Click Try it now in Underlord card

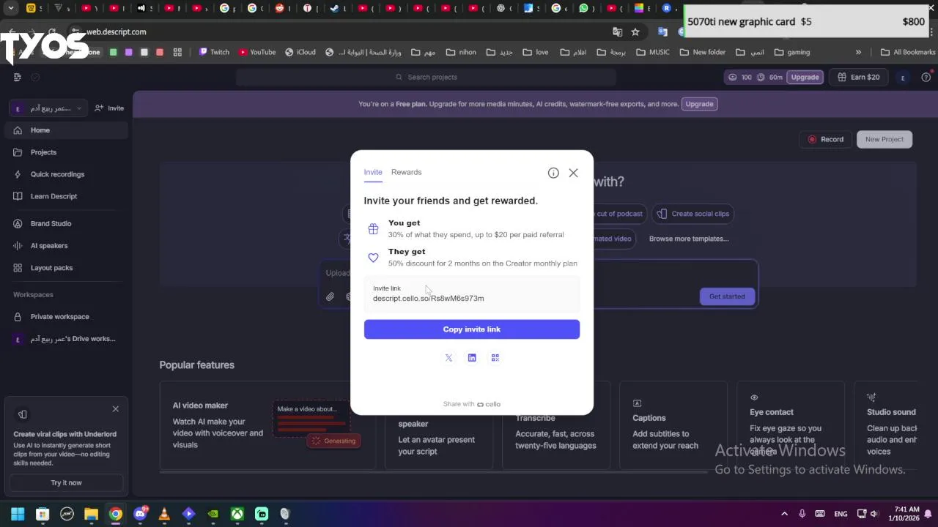(66, 483)
